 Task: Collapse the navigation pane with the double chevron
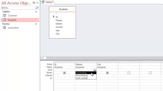tap(37, 3)
